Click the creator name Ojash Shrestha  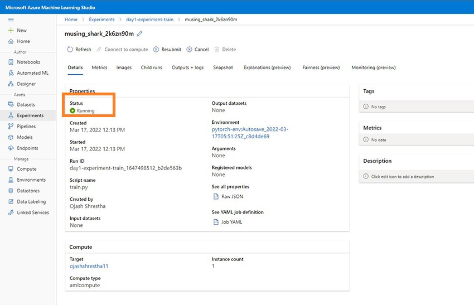point(88,206)
